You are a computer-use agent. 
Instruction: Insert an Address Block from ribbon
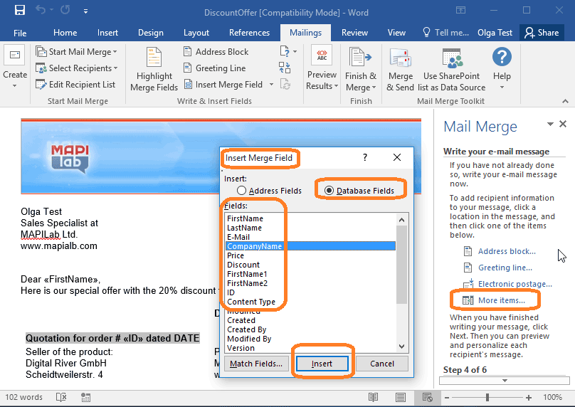click(x=216, y=52)
